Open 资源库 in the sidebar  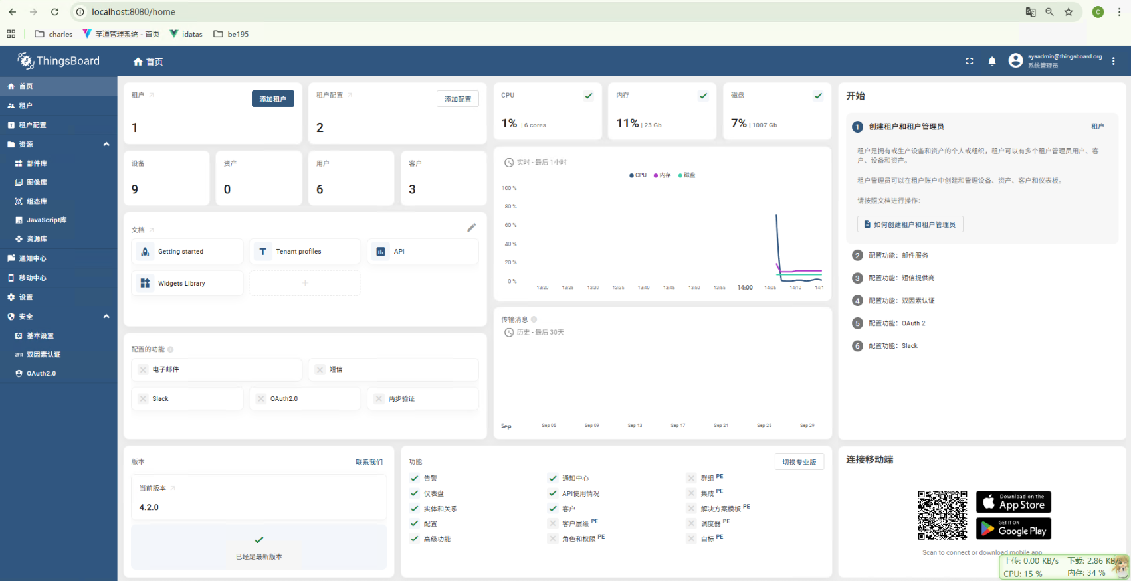click(58, 239)
